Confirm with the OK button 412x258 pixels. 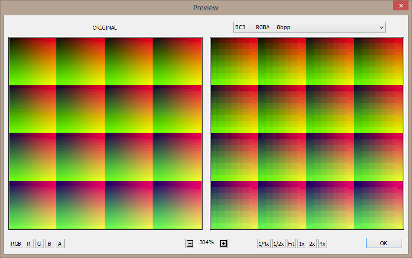[384, 243]
